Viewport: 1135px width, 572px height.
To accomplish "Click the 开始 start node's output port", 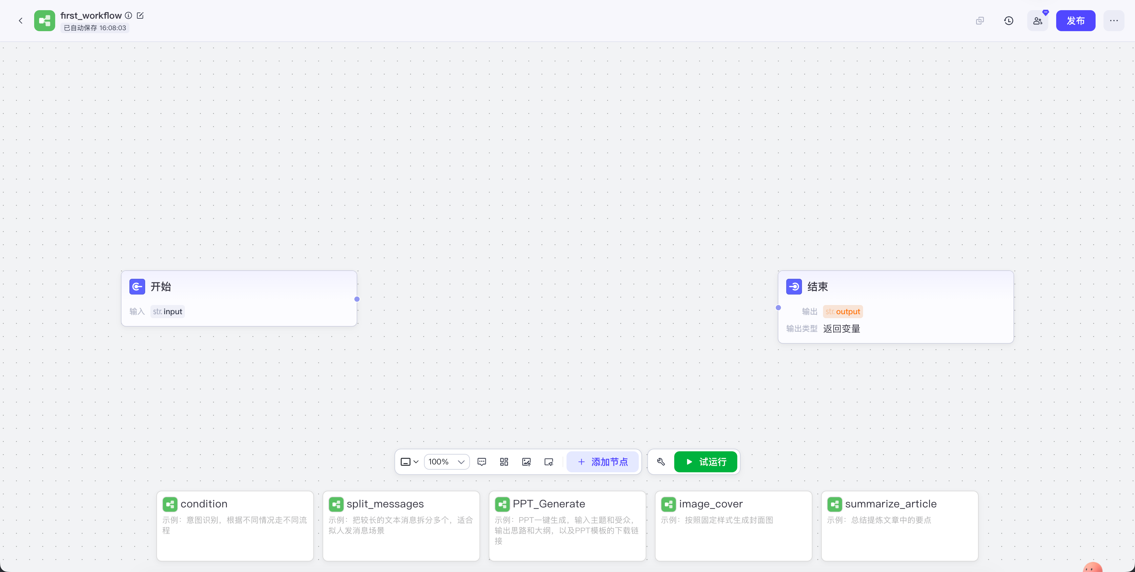I will coord(357,299).
